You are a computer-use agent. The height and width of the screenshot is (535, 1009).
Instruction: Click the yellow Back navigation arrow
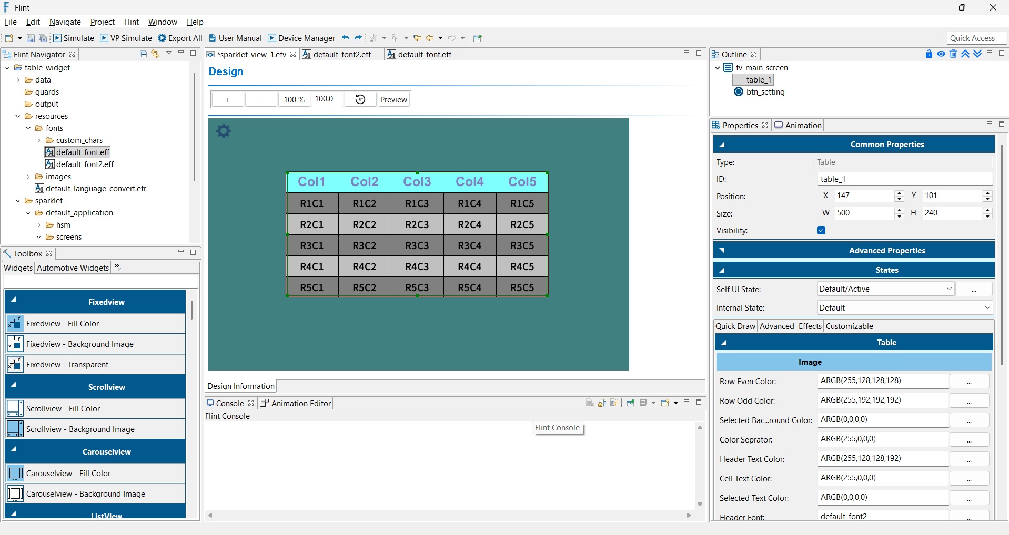(x=430, y=38)
